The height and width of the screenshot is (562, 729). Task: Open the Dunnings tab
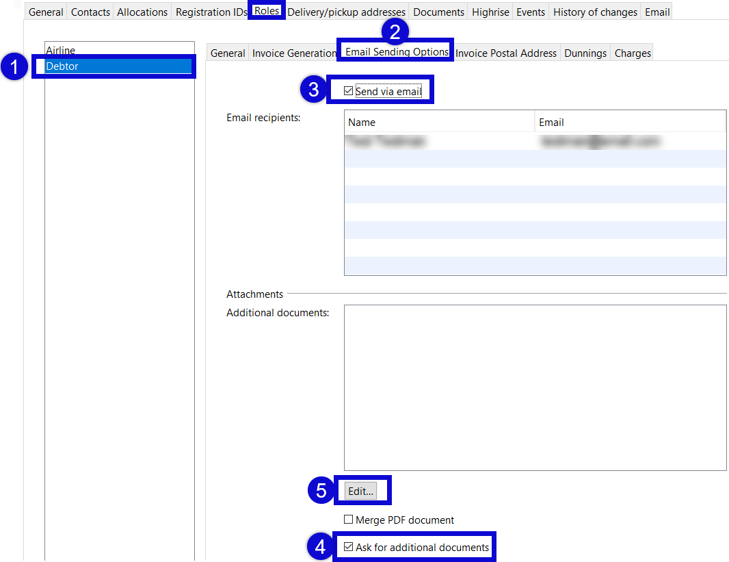pyautogui.click(x=585, y=52)
